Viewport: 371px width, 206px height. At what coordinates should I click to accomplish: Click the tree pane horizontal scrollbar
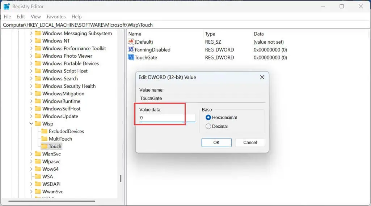52,201
